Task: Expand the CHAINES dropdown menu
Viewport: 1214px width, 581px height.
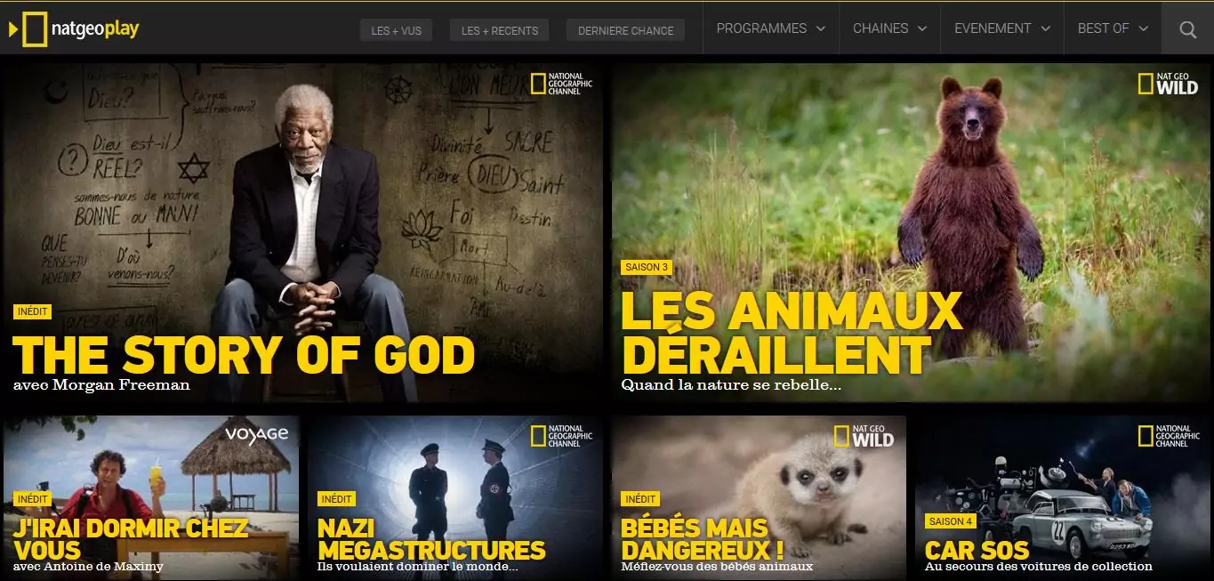Action: coord(889,28)
